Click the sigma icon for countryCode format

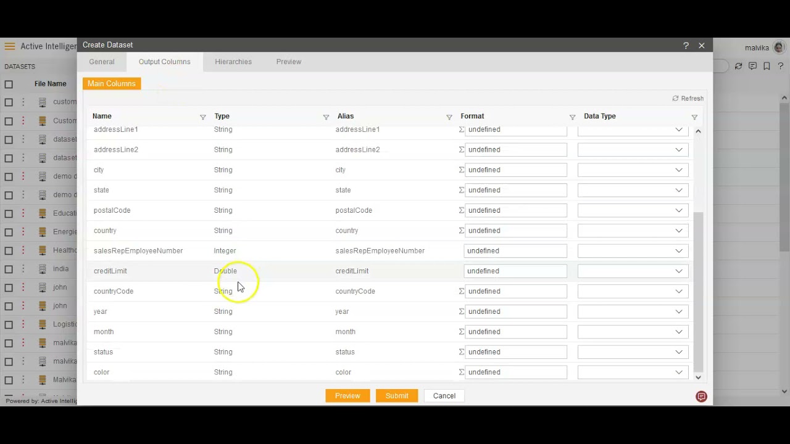[461, 291]
